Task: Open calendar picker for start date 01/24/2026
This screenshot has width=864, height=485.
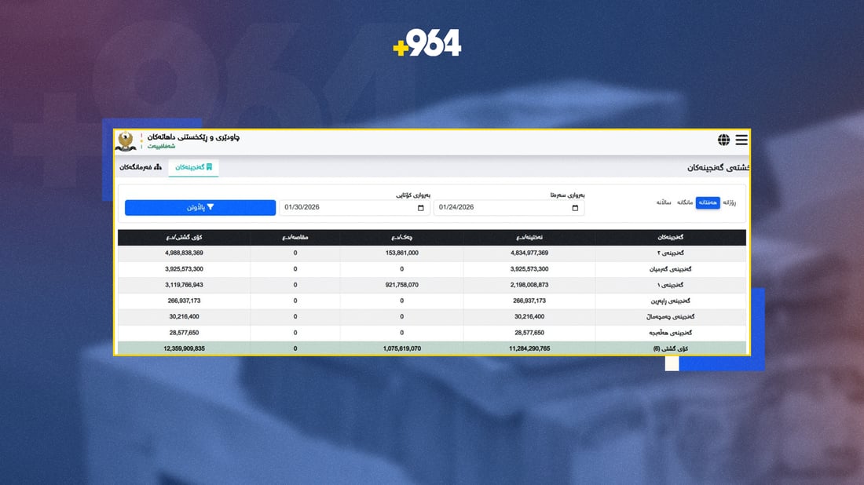Action: (x=575, y=208)
